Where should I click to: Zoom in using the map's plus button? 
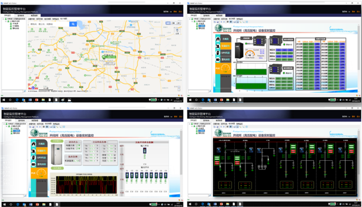(x=178, y=87)
